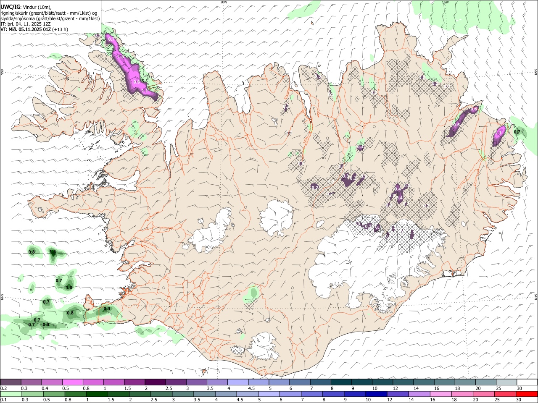Click the '0.9' rain value over Reykjanes peninsula
This screenshot has width=538, height=403.
pyautogui.click(x=106, y=309)
